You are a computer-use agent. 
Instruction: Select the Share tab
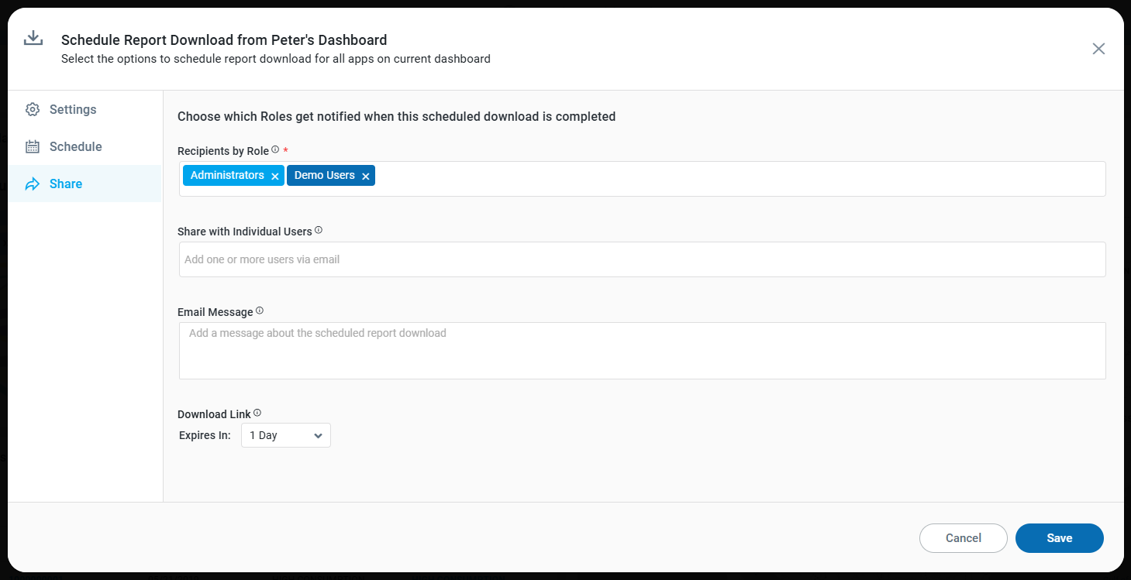tap(66, 184)
